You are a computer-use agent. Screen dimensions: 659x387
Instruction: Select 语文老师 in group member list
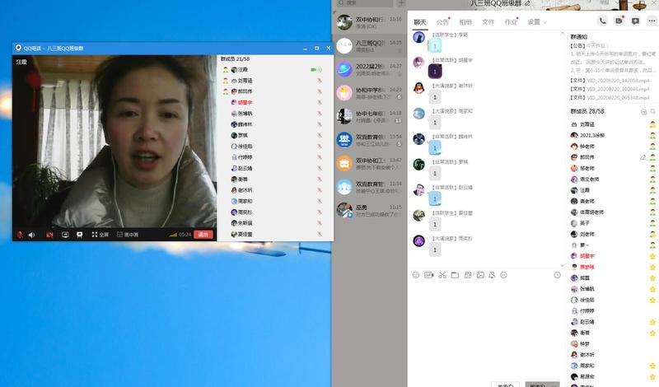613,180
